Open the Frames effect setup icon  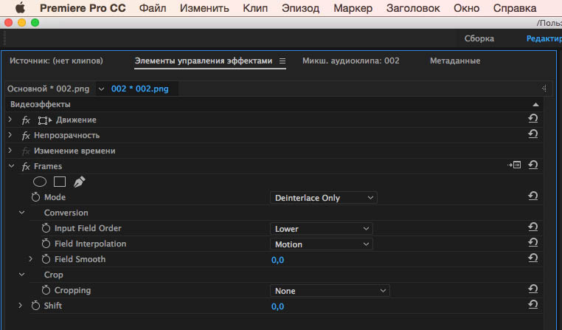pos(514,165)
